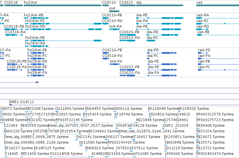239x158 pixels.
Task: Click transcript cad-RA
Action: coord(218,18)
